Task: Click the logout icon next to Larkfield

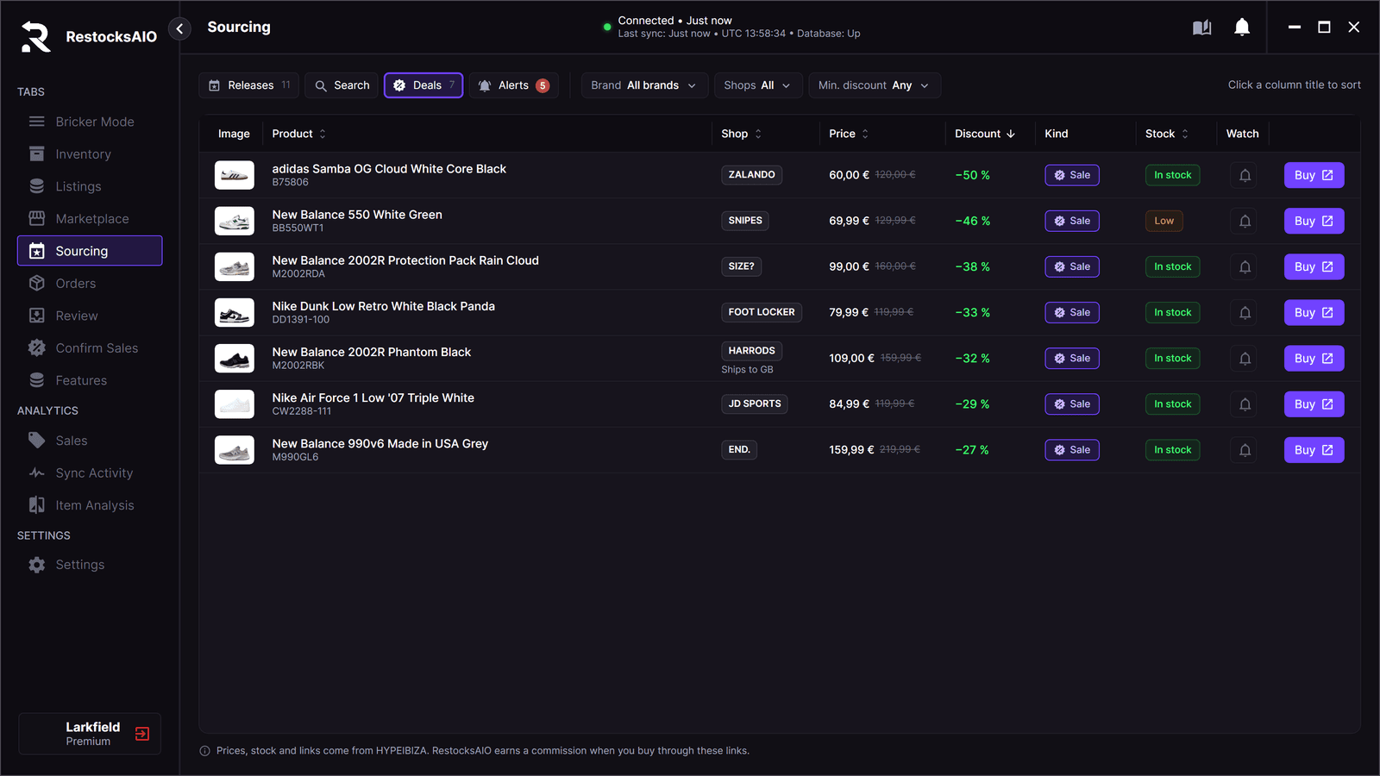Action: (x=142, y=734)
